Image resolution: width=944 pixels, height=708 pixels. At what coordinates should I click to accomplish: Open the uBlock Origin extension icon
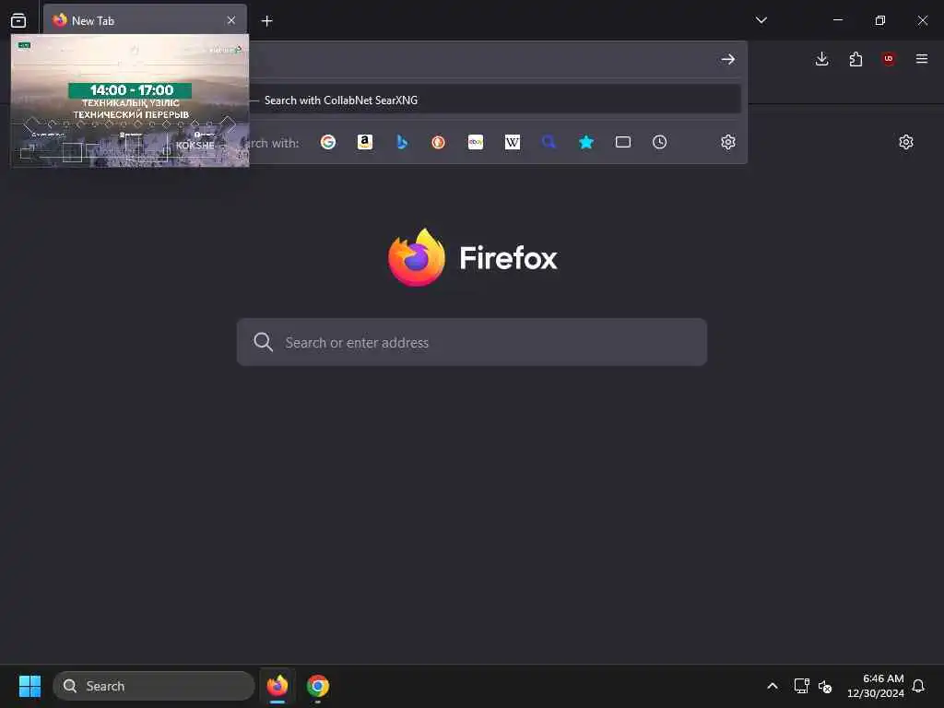pyautogui.click(x=889, y=58)
